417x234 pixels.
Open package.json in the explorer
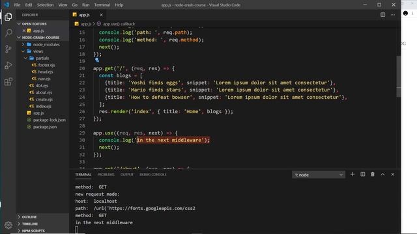(x=45, y=127)
